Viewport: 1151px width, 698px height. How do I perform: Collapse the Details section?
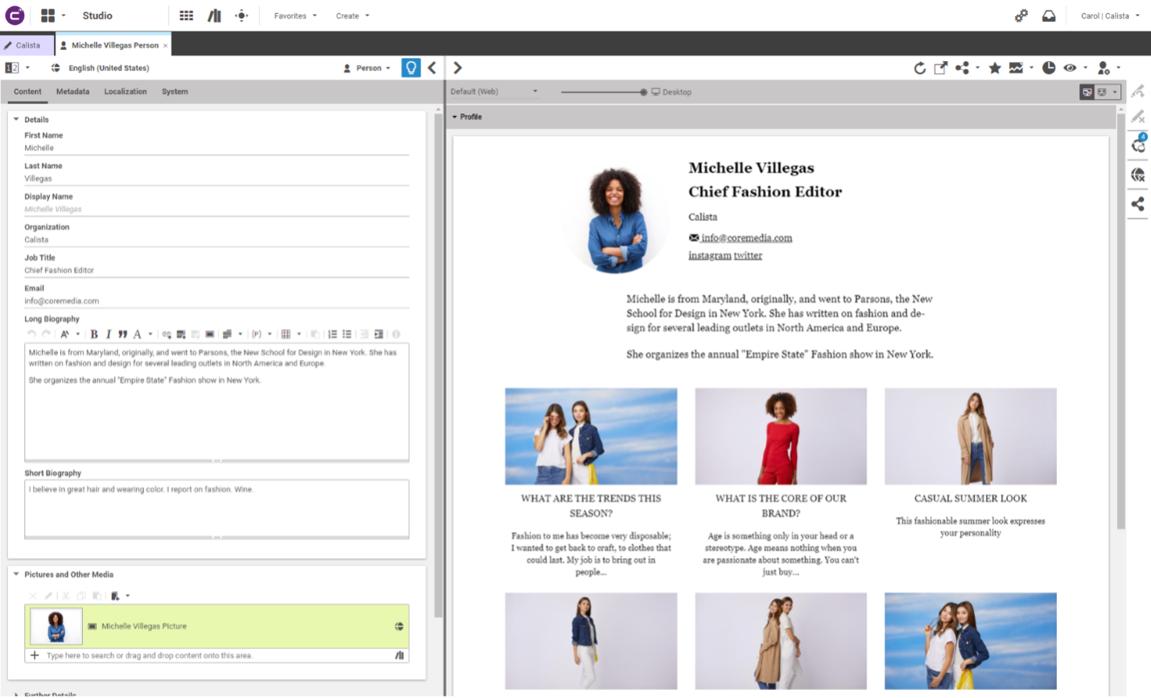click(16, 119)
